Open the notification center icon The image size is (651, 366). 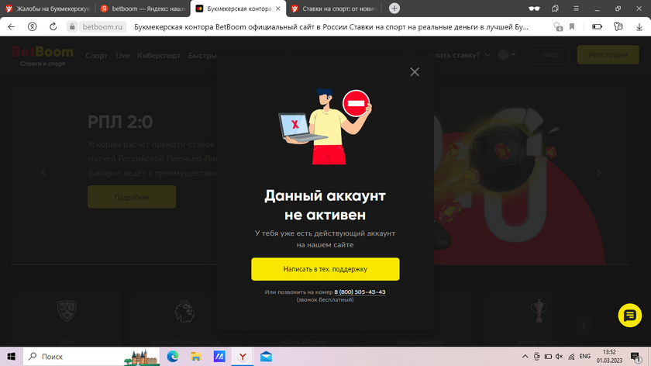(x=635, y=357)
